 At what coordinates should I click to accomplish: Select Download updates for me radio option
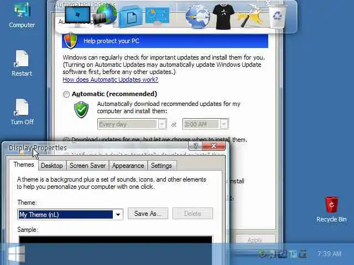(66, 140)
